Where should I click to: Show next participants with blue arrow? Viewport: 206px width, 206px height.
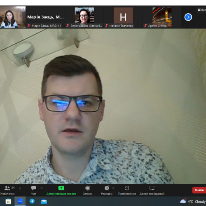coord(188,17)
